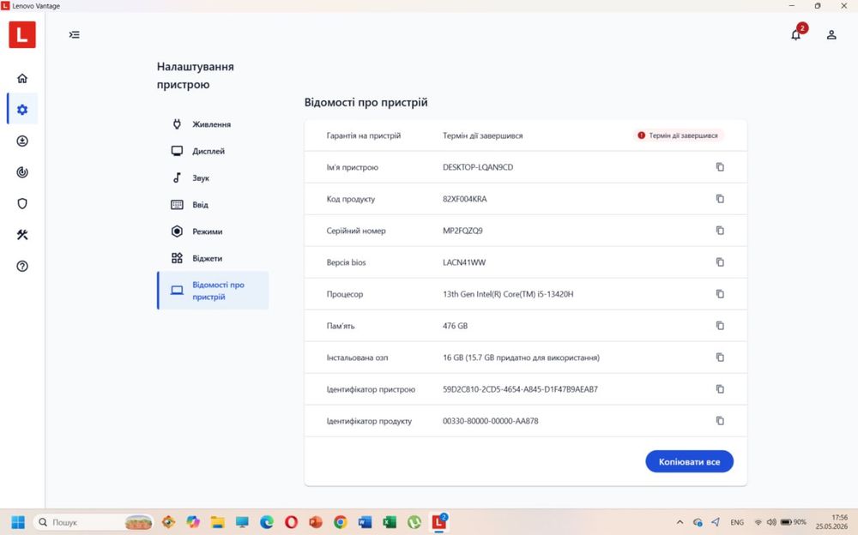Image resolution: width=858 pixels, height=535 pixels.
Task: Copy the installed RAM 16 GB value
Action: tap(720, 358)
